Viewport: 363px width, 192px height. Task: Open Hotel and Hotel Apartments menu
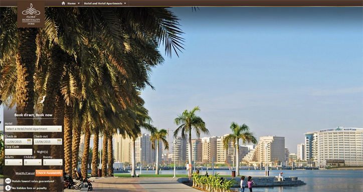[x=103, y=3]
